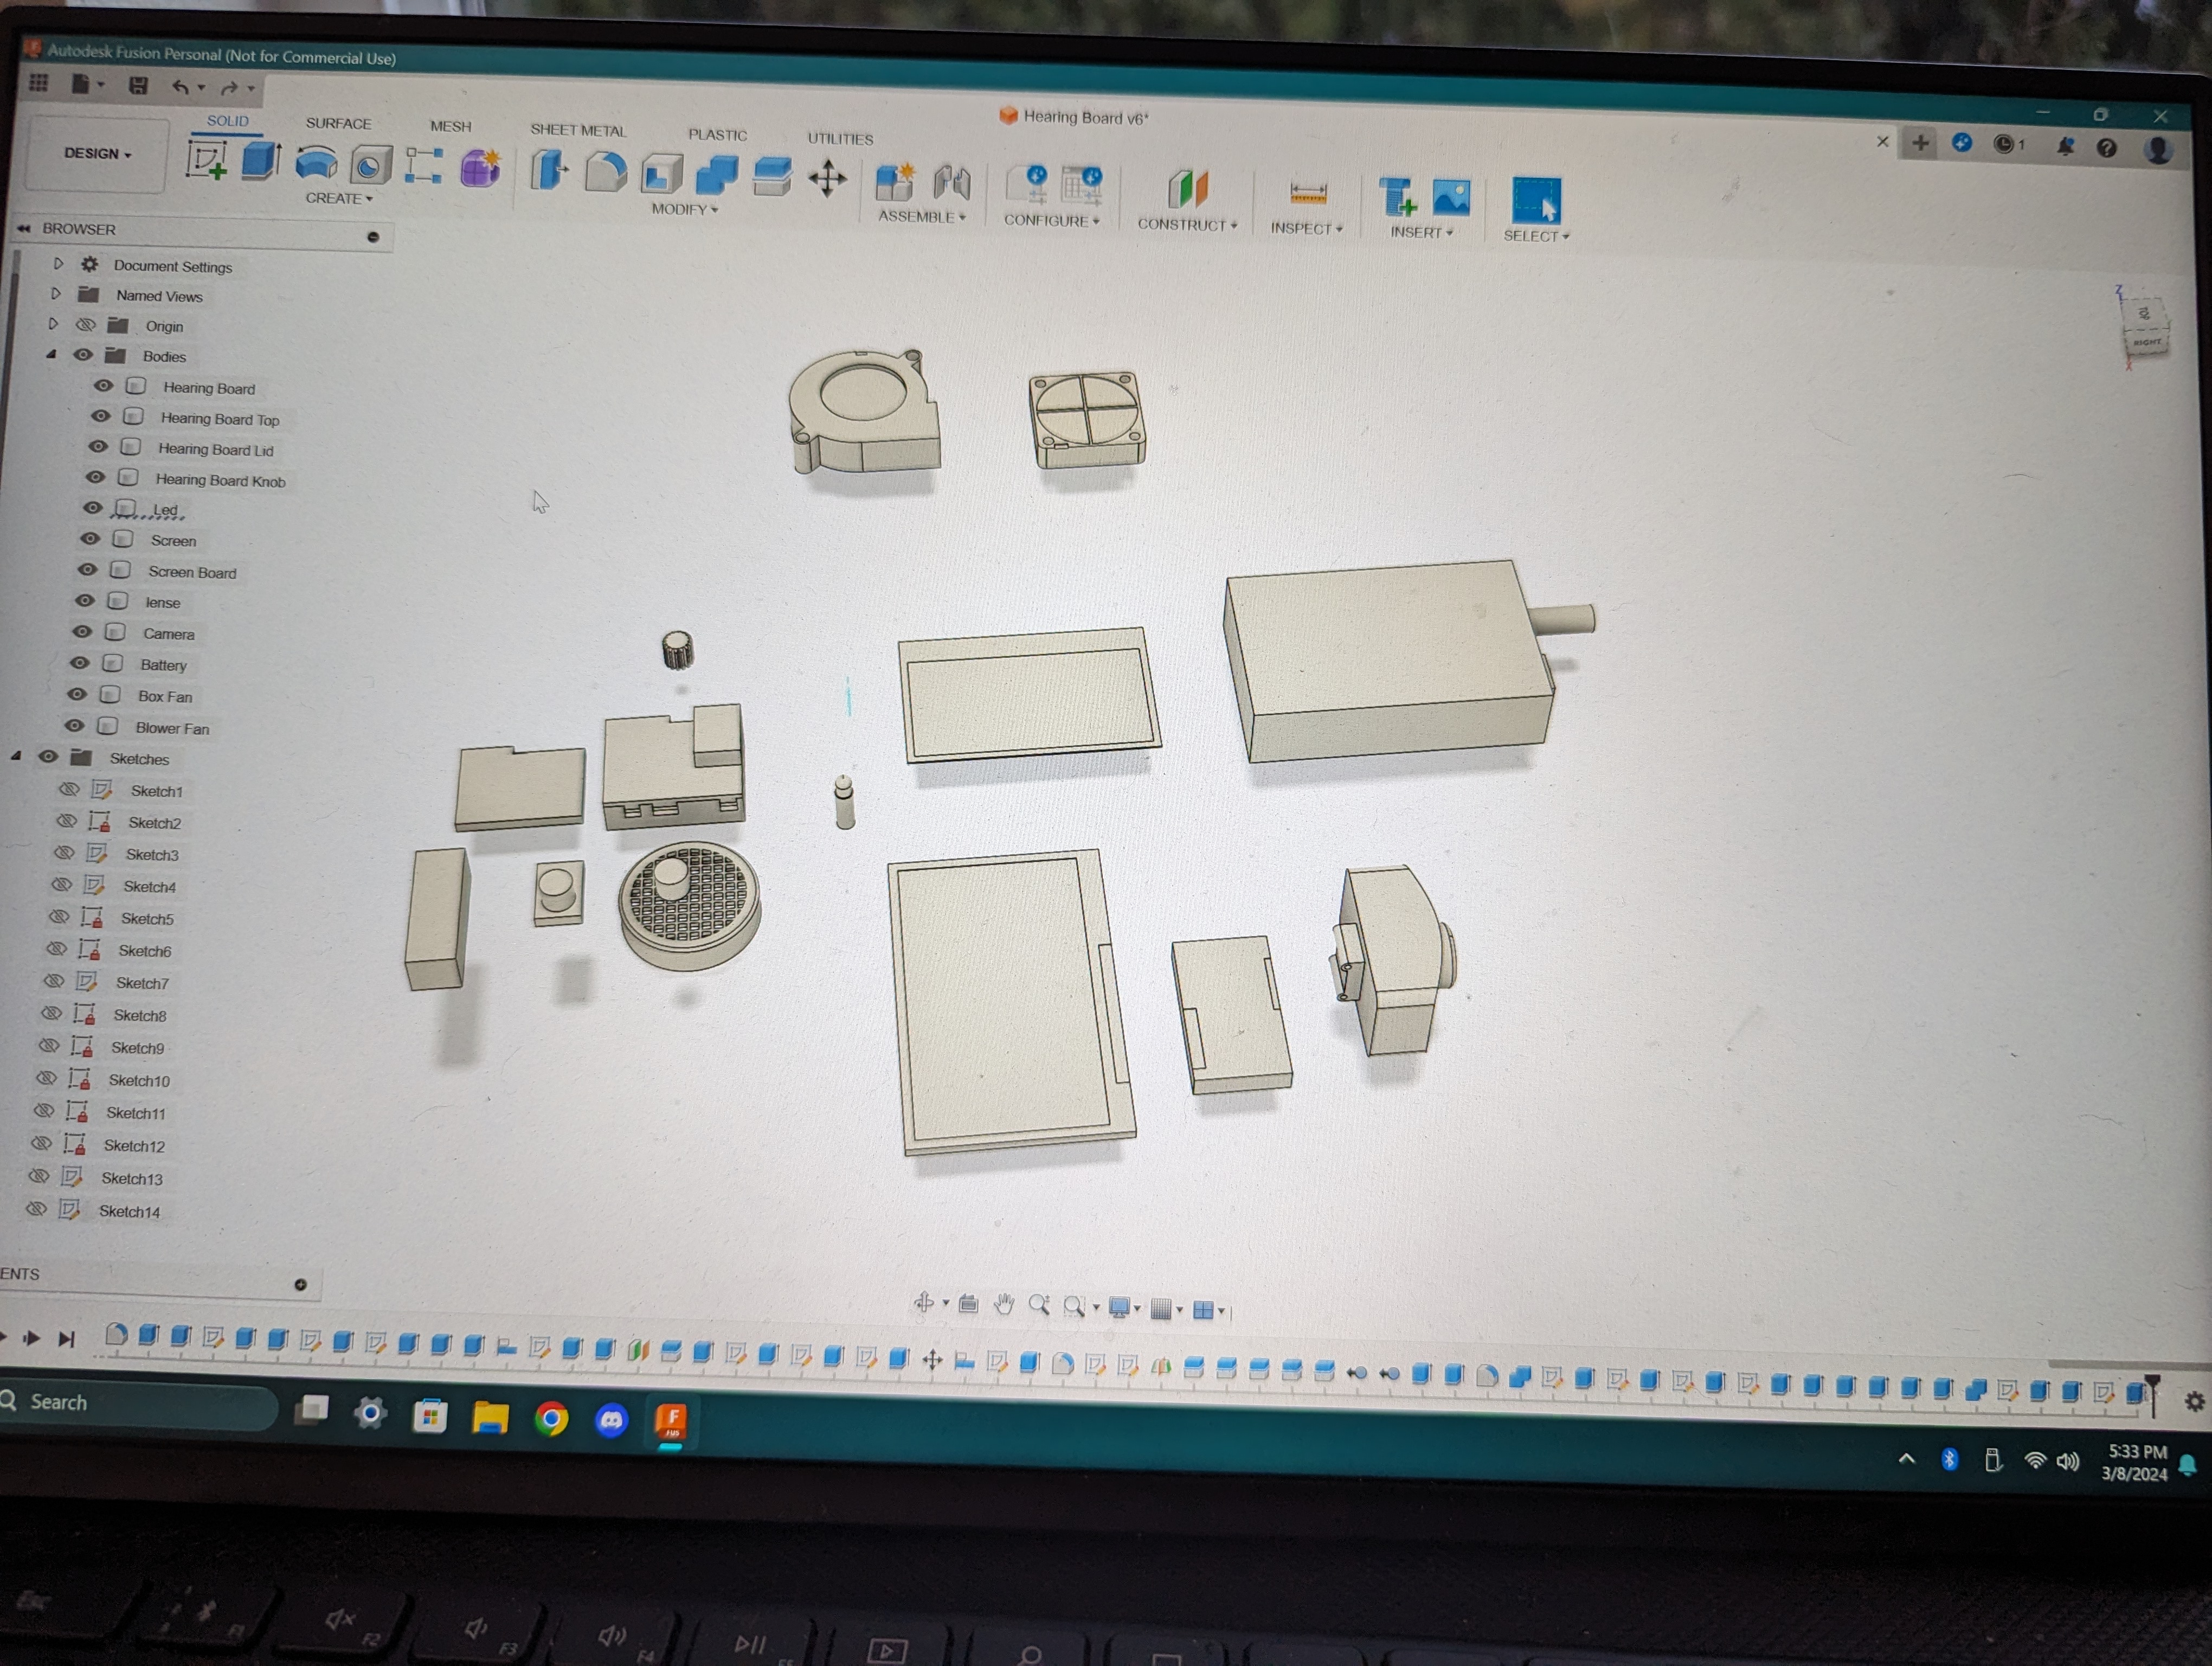This screenshot has height=1666, width=2212.
Task: Hide the Blower Fan body
Action: 74,726
